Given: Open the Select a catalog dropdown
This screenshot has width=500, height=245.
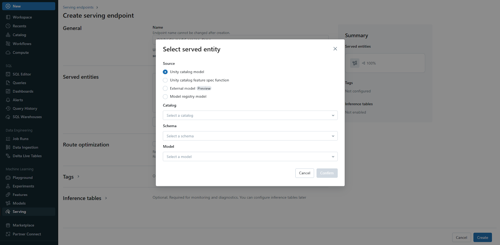Looking at the screenshot, I should tap(250, 115).
